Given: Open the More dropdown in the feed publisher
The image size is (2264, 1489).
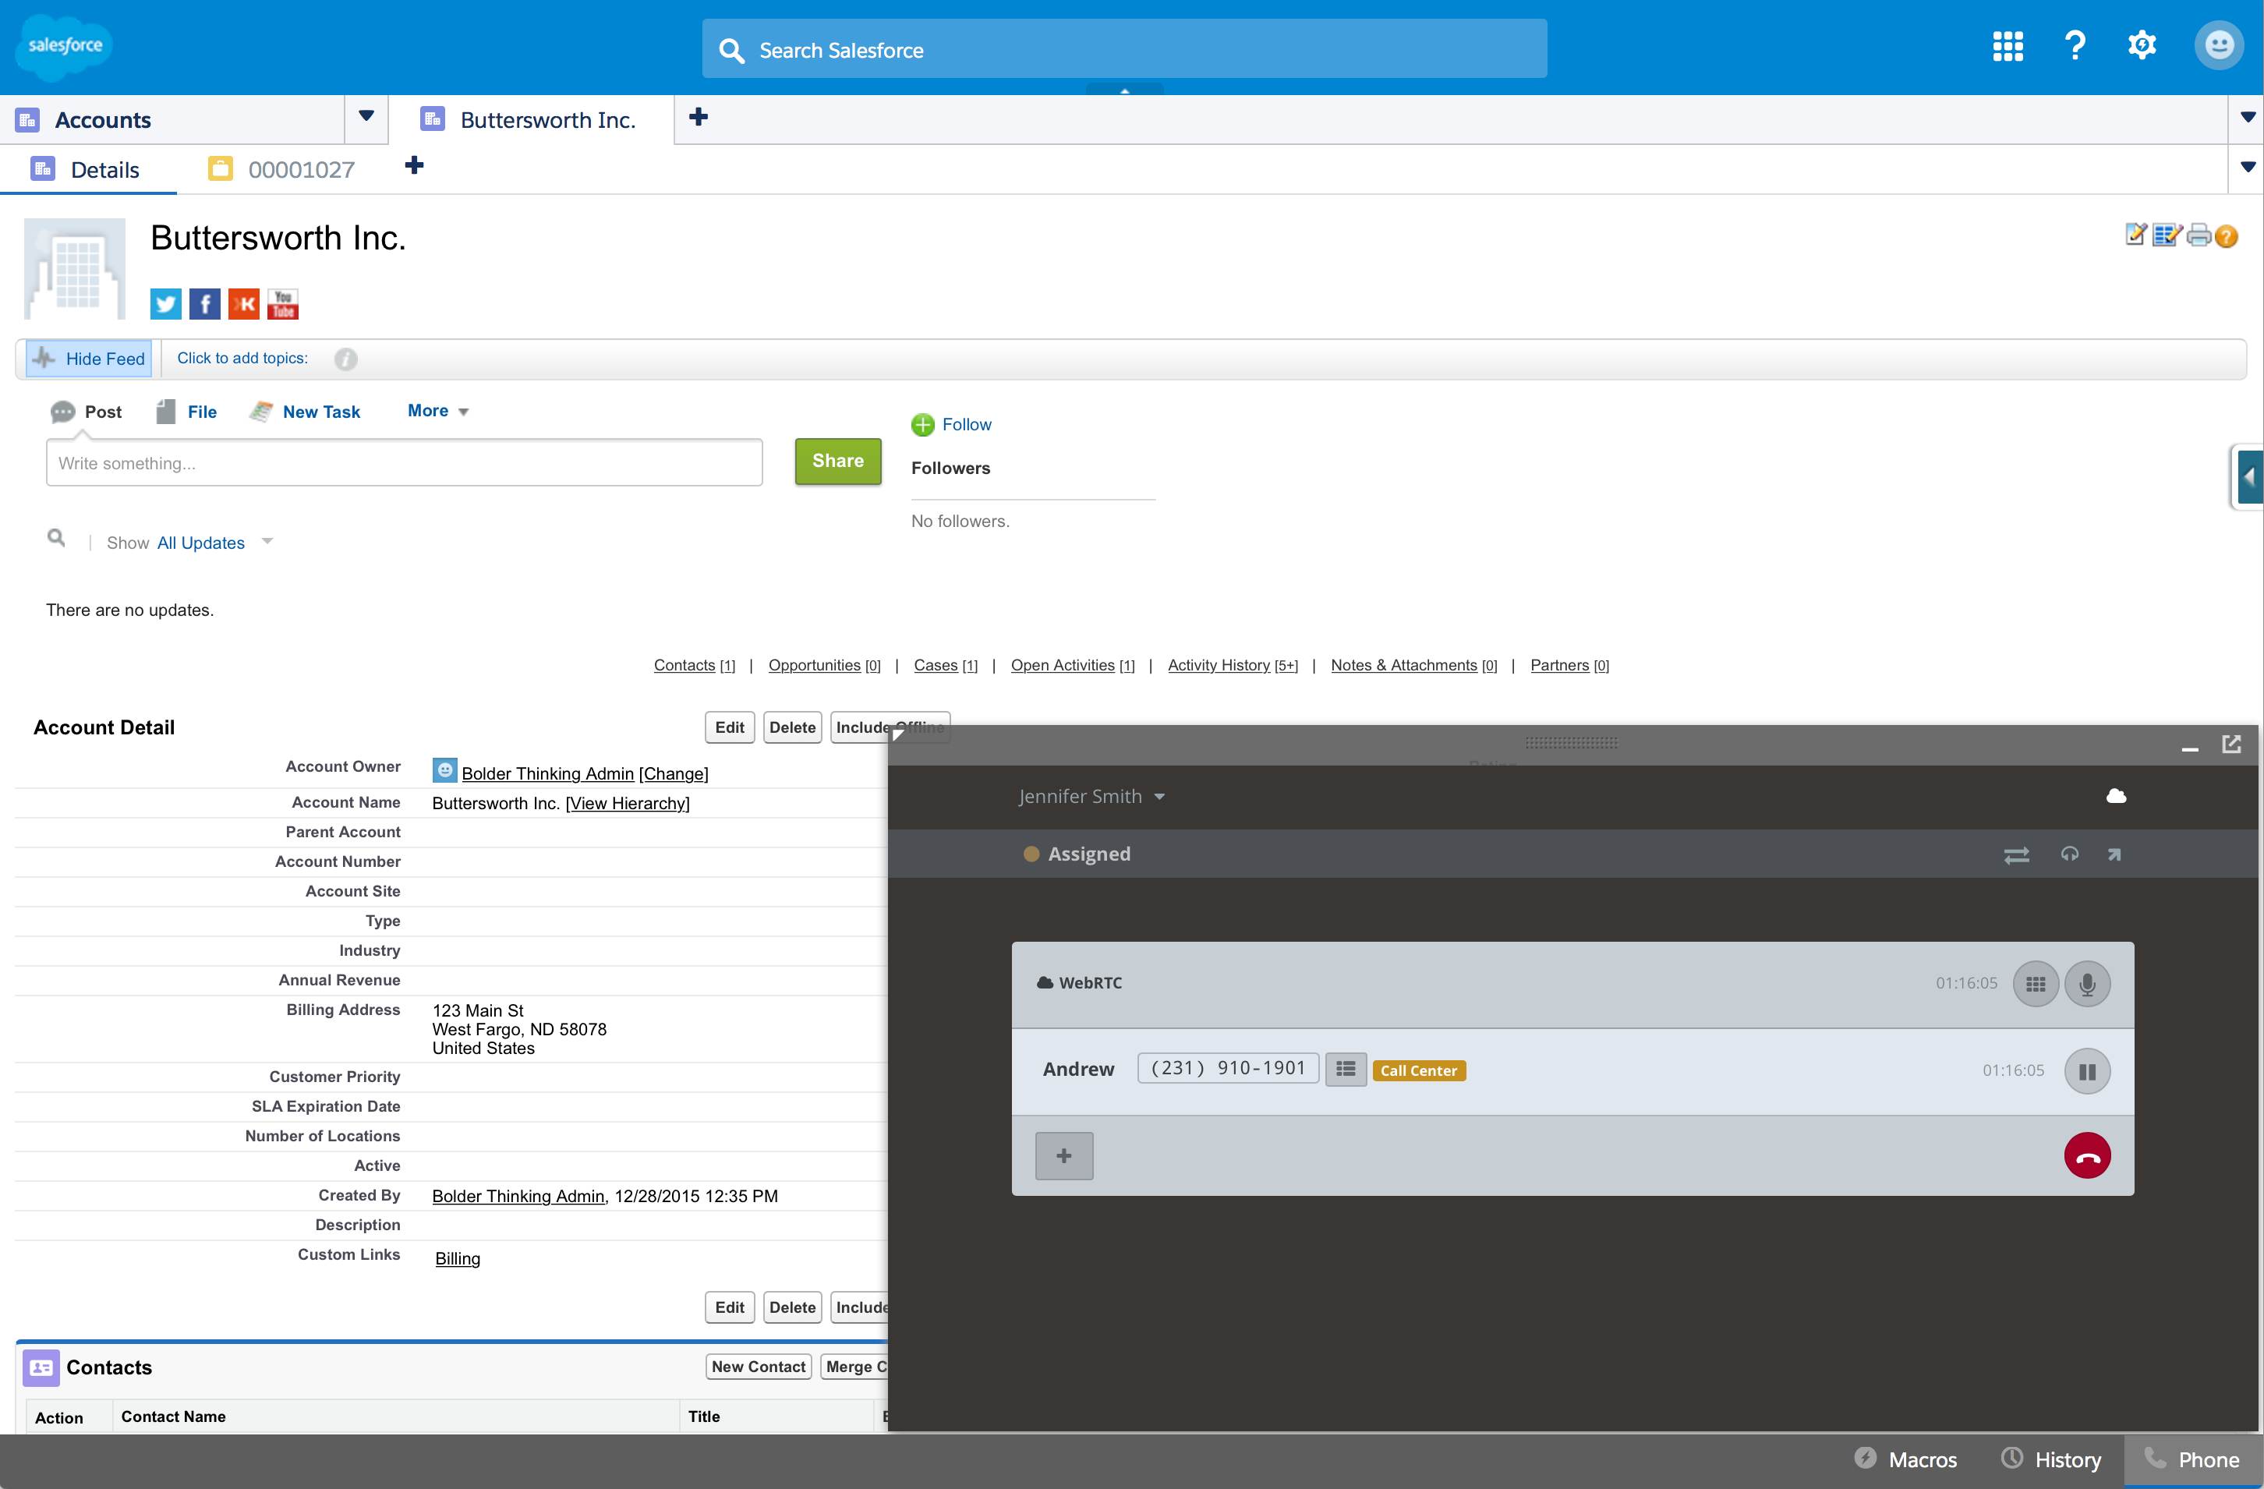Looking at the screenshot, I should click(x=437, y=411).
